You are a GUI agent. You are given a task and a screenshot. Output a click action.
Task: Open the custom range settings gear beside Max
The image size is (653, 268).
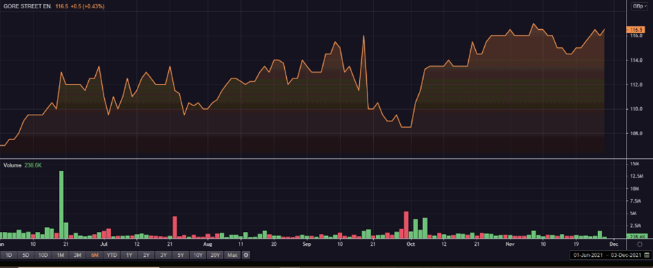(246, 255)
